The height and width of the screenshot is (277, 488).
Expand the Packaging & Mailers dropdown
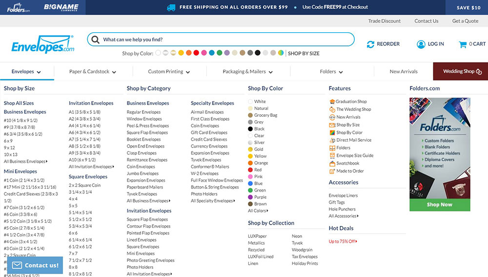tap(247, 72)
